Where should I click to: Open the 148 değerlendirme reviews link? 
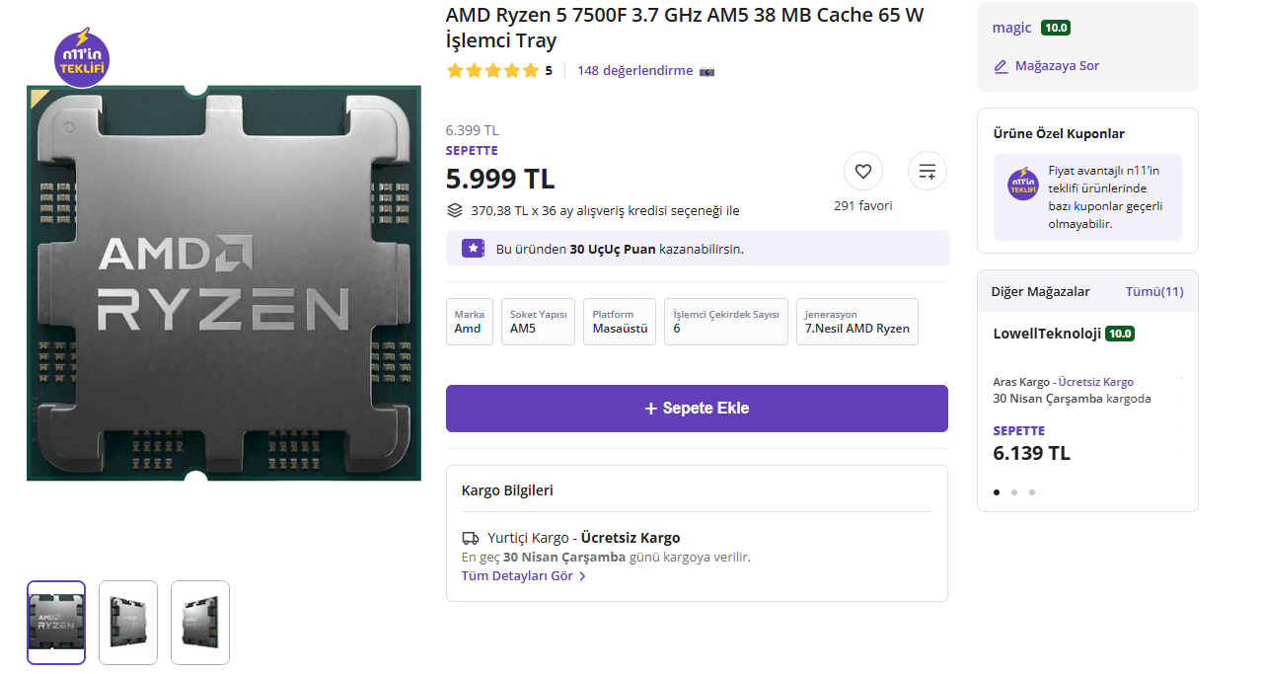(x=634, y=71)
